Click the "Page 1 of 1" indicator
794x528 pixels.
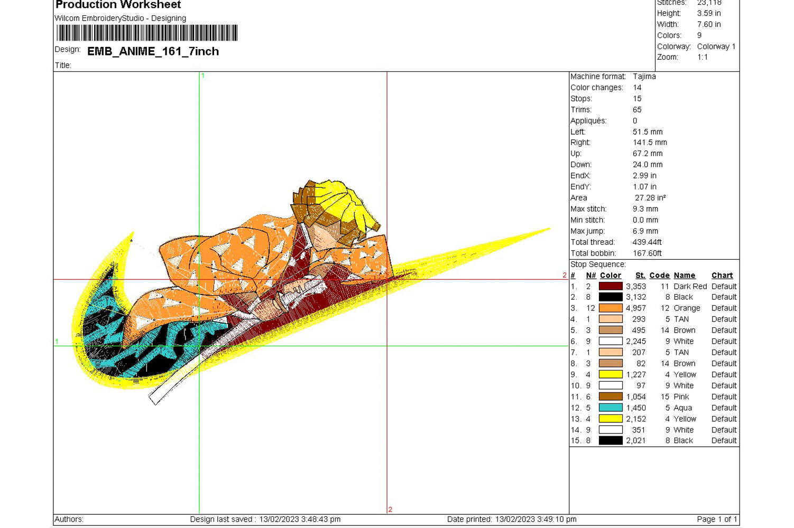[717, 520]
